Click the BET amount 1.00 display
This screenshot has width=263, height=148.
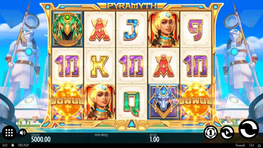click(154, 139)
